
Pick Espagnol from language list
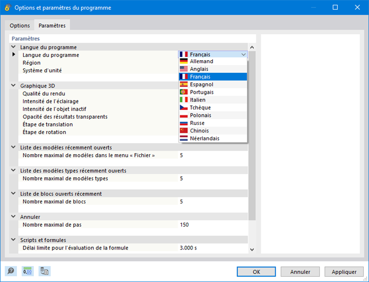point(213,84)
